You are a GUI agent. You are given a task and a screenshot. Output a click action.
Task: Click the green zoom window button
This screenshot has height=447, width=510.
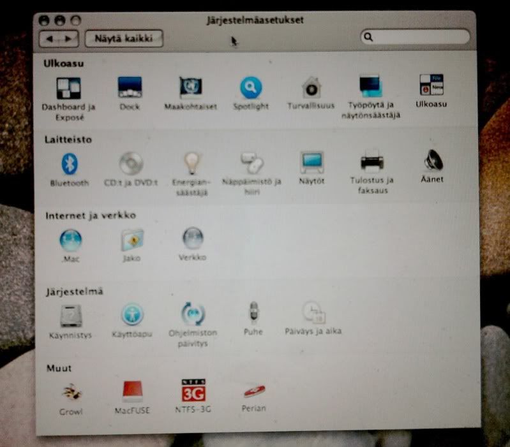point(76,21)
